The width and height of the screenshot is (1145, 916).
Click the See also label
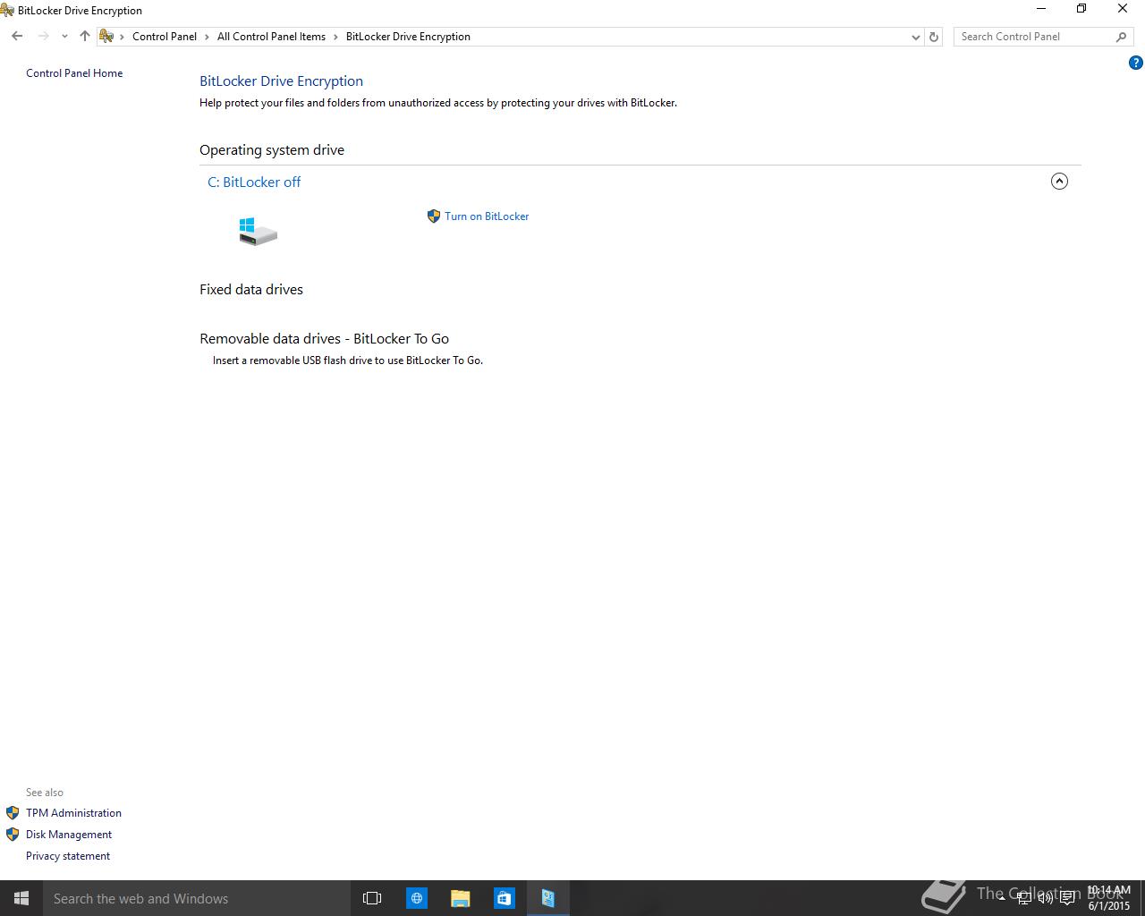click(x=45, y=793)
